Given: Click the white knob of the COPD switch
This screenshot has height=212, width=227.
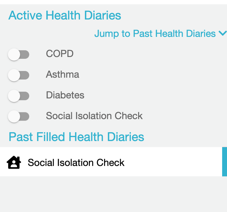Looking at the screenshot, I should tap(14, 55).
